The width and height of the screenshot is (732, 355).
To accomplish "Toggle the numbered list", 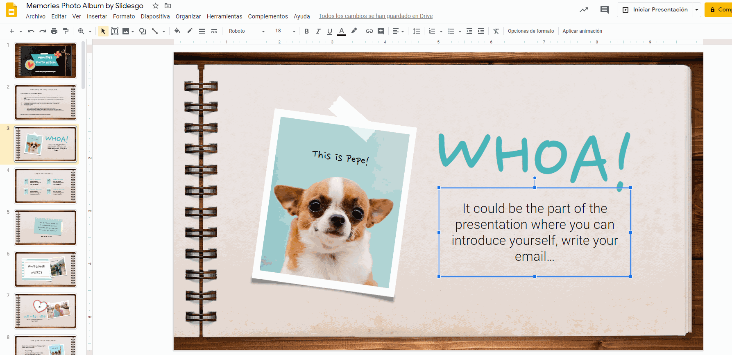I will pos(432,31).
